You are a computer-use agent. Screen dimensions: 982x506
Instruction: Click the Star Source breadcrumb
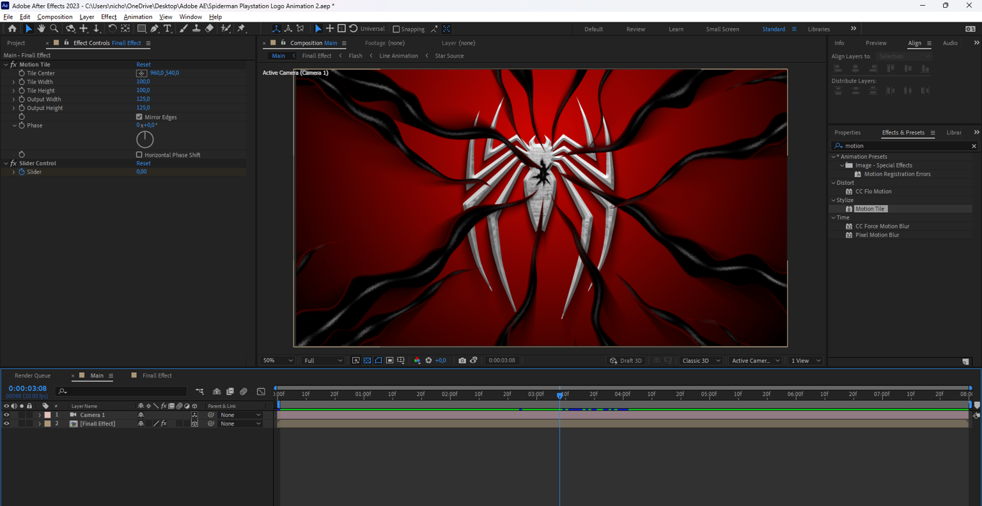[449, 56]
